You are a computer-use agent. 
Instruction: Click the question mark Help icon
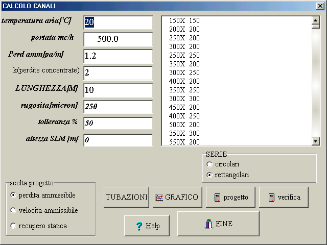pyautogui.click(x=139, y=226)
